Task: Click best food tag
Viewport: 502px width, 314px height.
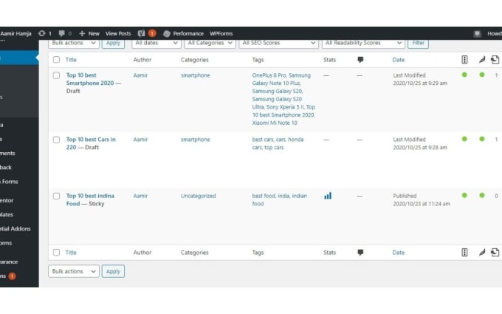Action: 264,196
